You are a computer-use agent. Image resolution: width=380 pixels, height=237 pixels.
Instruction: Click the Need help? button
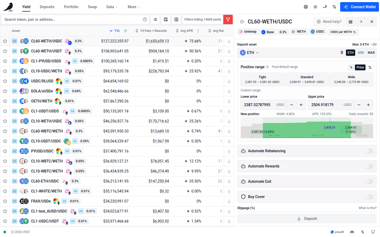329,22
